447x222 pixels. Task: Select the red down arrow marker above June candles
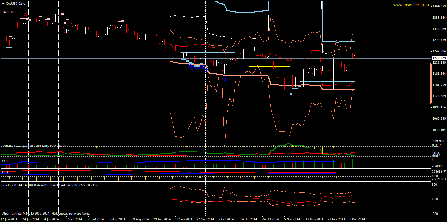pyautogui.click(x=26, y=15)
